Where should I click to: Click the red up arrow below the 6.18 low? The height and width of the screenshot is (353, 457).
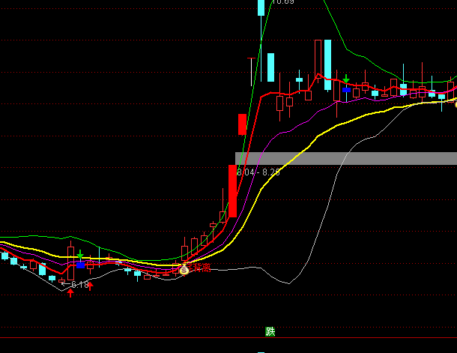(x=71, y=293)
